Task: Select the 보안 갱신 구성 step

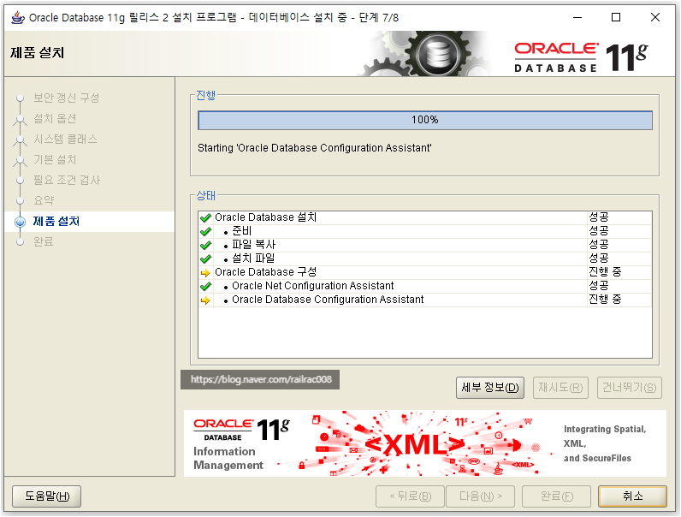Action: pos(67,98)
